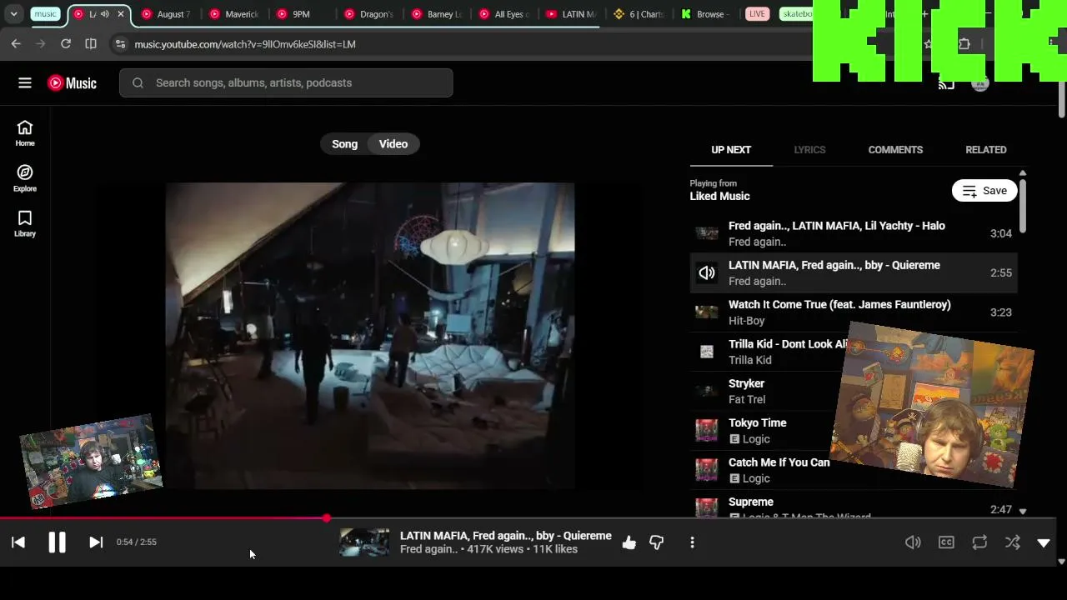The width and height of the screenshot is (1067, 600).
Task: Click the music video in the player
Action: [x=370, y=336]
